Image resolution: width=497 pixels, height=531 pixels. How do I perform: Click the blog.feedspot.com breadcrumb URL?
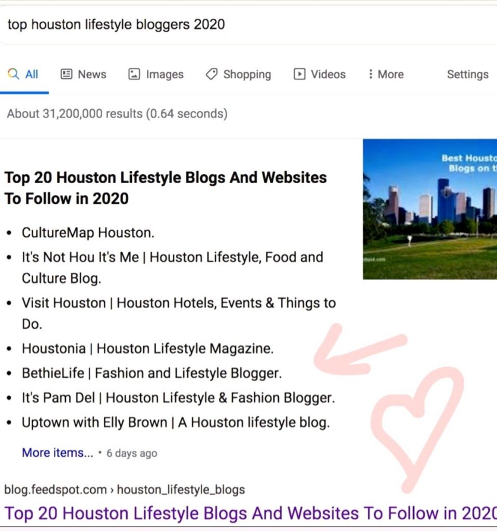[125, 490]
